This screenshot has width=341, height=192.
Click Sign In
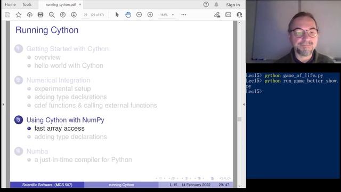pyautogui.click(x=233, y=5)
